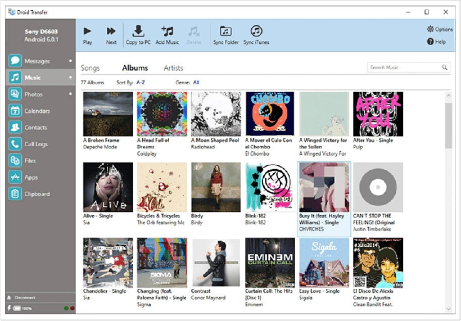Click the green status indicator dot
461x321 pixels.
tap(66, 309)
